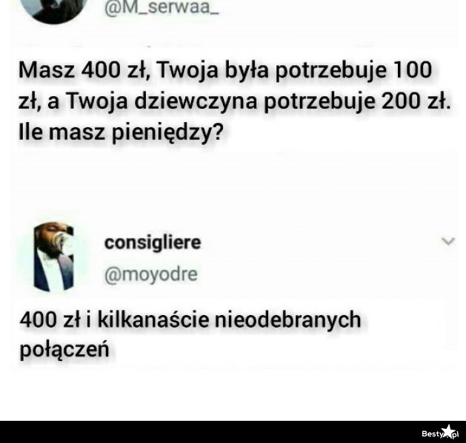View consigliere's profile picture
466x443 pixels.
tap(53, 257)
